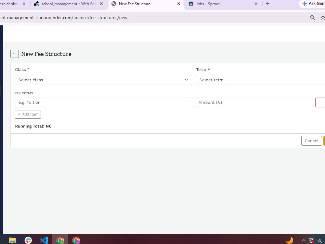The width and height of the screenshot is (325, 244).
Task: Open a new browser tab with plus
Action: [268, 4]
